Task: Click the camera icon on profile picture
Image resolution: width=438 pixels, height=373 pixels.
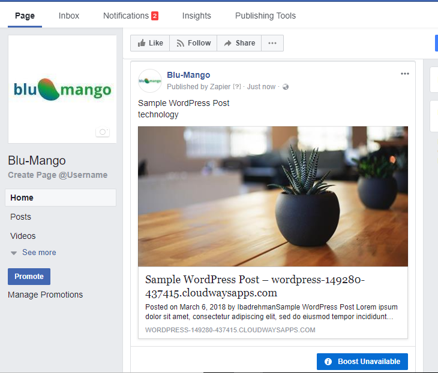Action: click(103, 132)
